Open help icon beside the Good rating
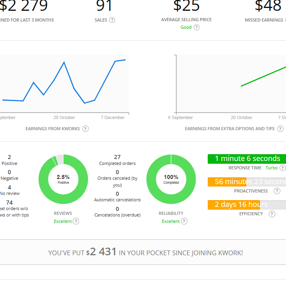The height and width of the screenshot is (286, 286). click(196, 28)
